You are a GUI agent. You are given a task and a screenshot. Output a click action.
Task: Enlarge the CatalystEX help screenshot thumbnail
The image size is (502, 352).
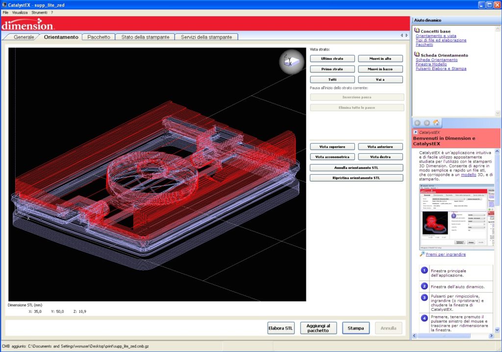point(457,216)
